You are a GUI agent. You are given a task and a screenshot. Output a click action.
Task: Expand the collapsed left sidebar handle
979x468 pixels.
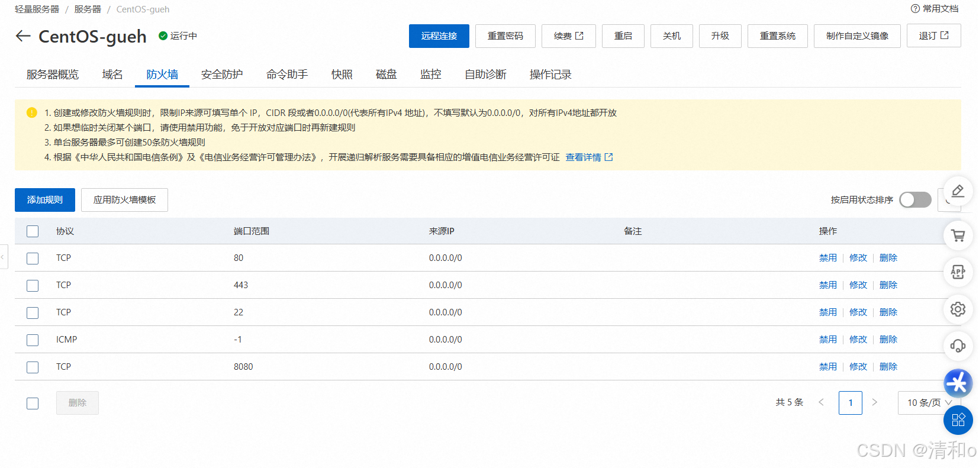point(4,257)
